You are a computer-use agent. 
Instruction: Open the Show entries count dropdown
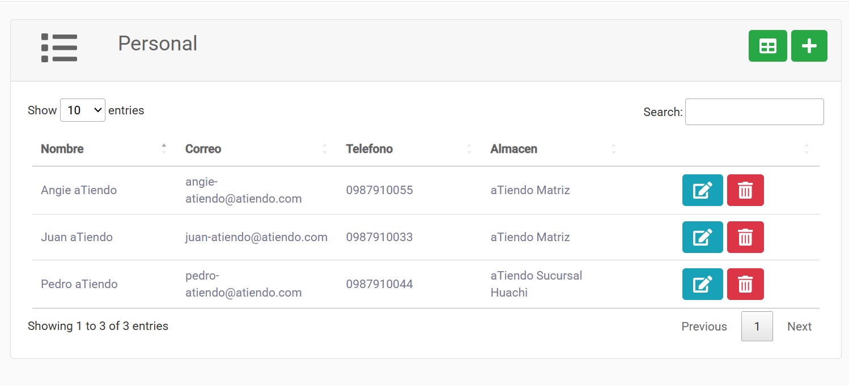click(x=83, y=110)
